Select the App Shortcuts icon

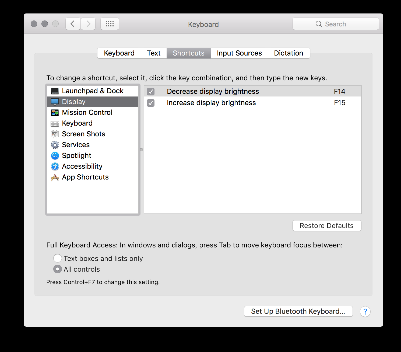click(x=55, y=177)
